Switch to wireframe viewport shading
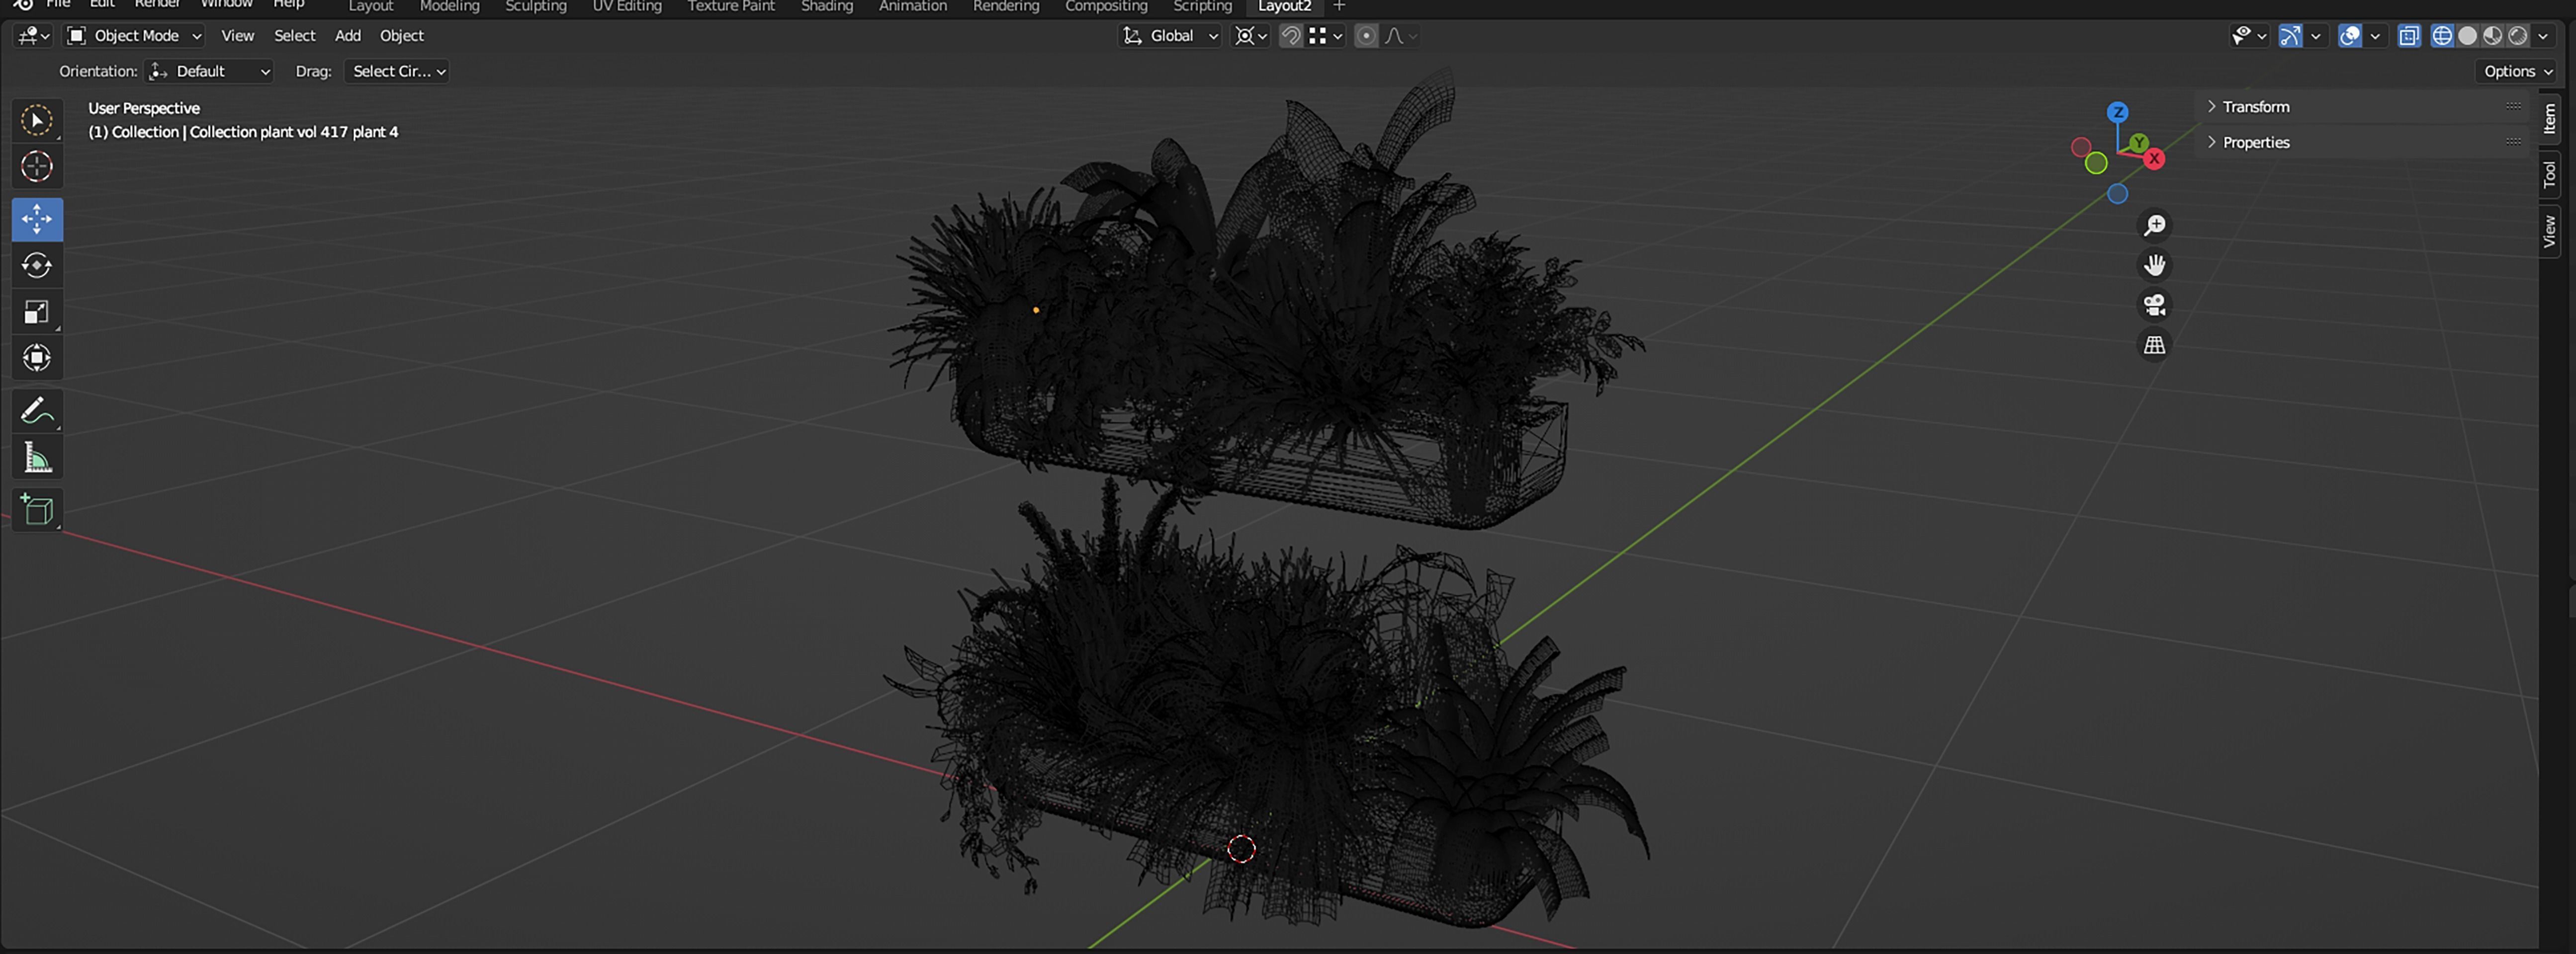The image size is (2576, 954). tap(2442, 36)
